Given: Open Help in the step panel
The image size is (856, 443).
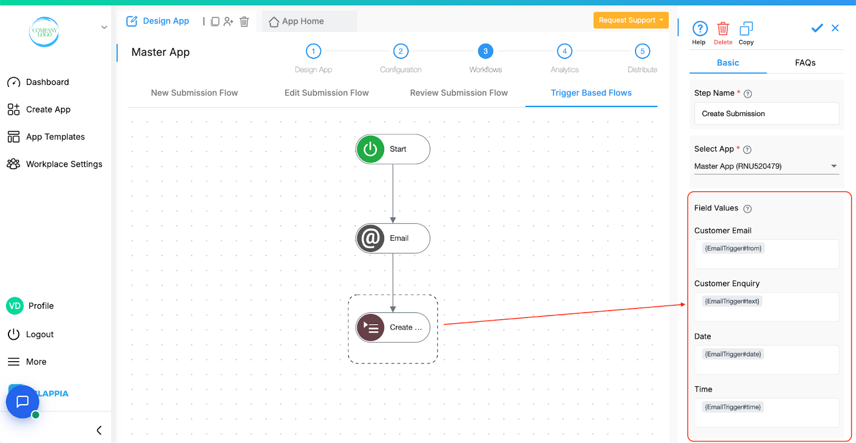Looking at the screenshot, I should click(700, 33).
